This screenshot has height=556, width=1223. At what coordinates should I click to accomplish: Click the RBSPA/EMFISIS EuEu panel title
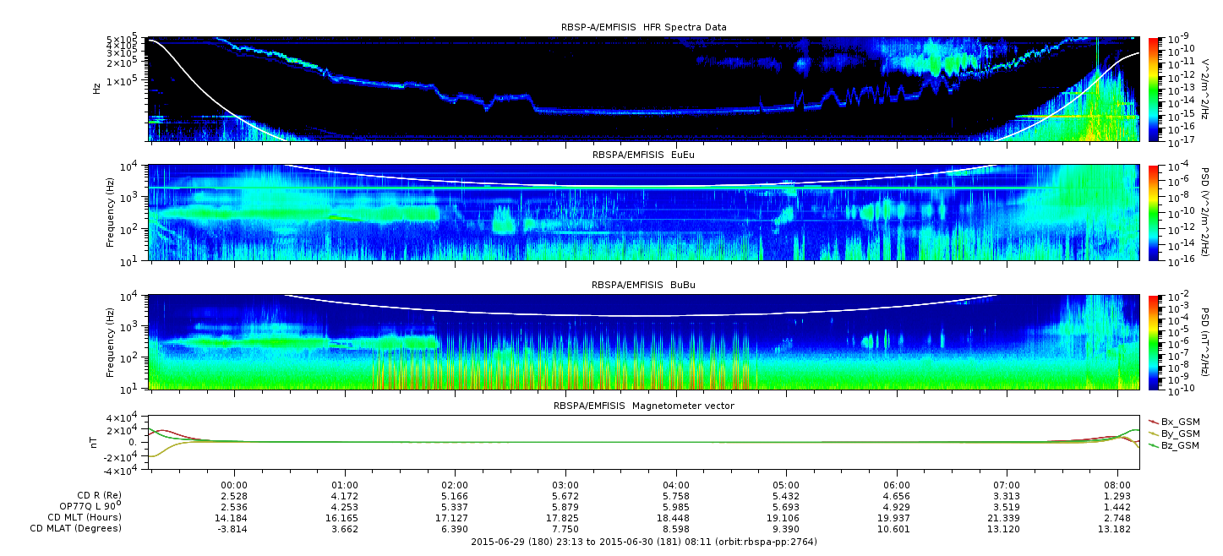pyautogui.click(x=643, y=155)
